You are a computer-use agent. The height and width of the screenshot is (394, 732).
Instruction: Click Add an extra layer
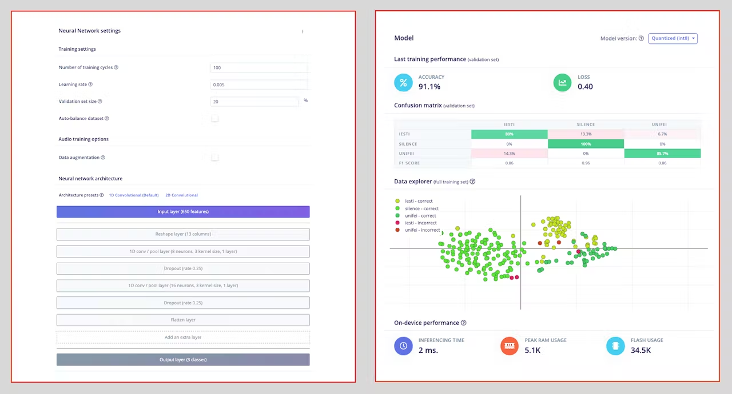click(183, 337)
